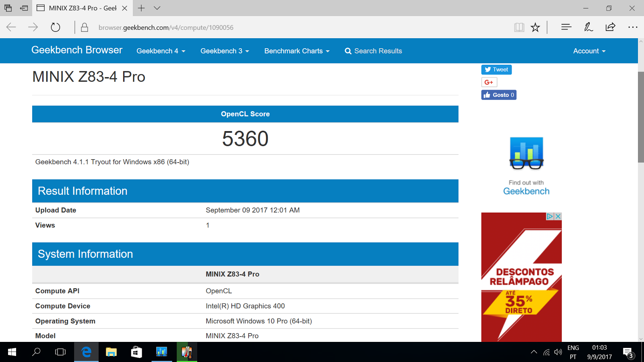Viewport: 644px width, 362px height.
Task: Click the page vertical scrollbar thumb
Action: [641, 117]
